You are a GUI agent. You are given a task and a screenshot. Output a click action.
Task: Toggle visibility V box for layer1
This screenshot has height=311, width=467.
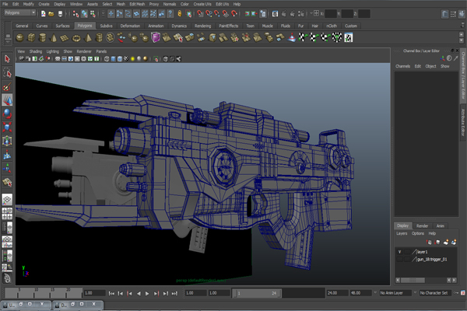click(400, 252)
